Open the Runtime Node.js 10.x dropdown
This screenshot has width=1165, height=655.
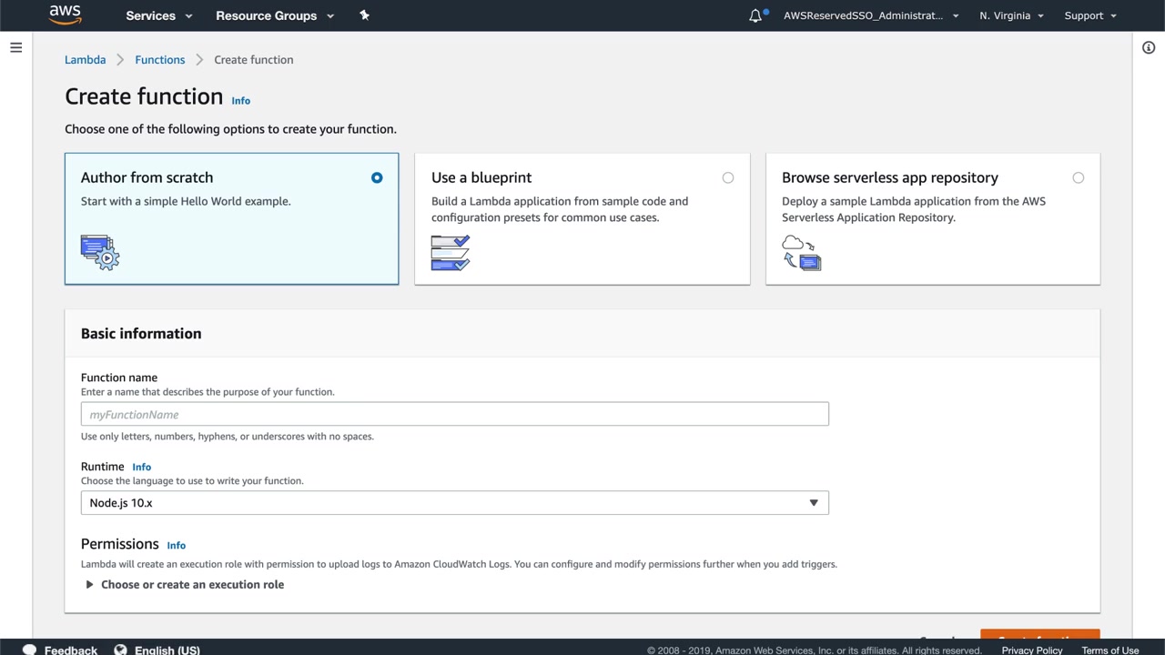tap(454, 503)
